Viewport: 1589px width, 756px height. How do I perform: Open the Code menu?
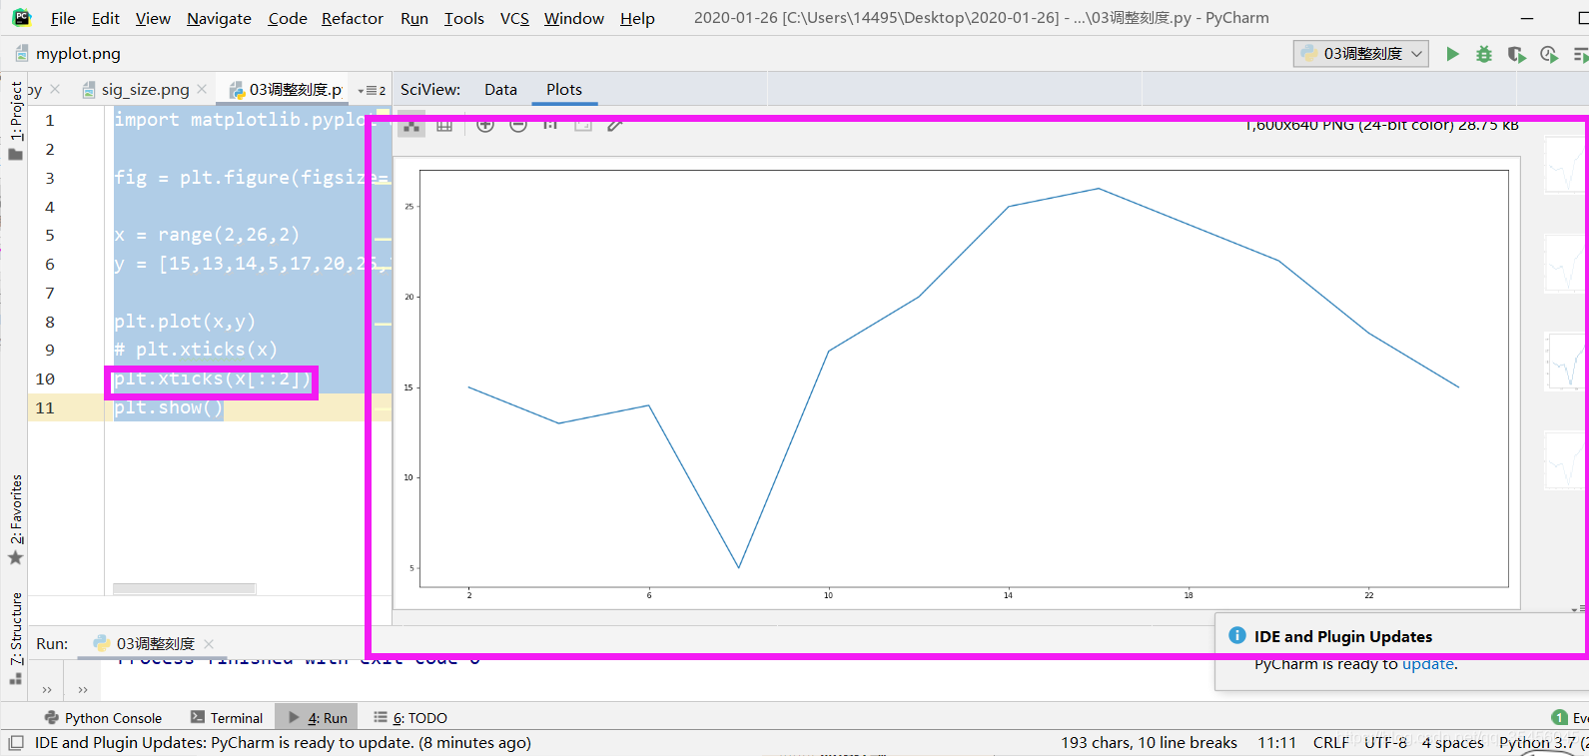(x=288, y=18)
